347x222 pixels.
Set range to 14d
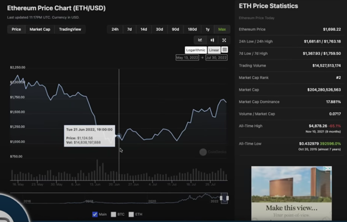point(143,29)
